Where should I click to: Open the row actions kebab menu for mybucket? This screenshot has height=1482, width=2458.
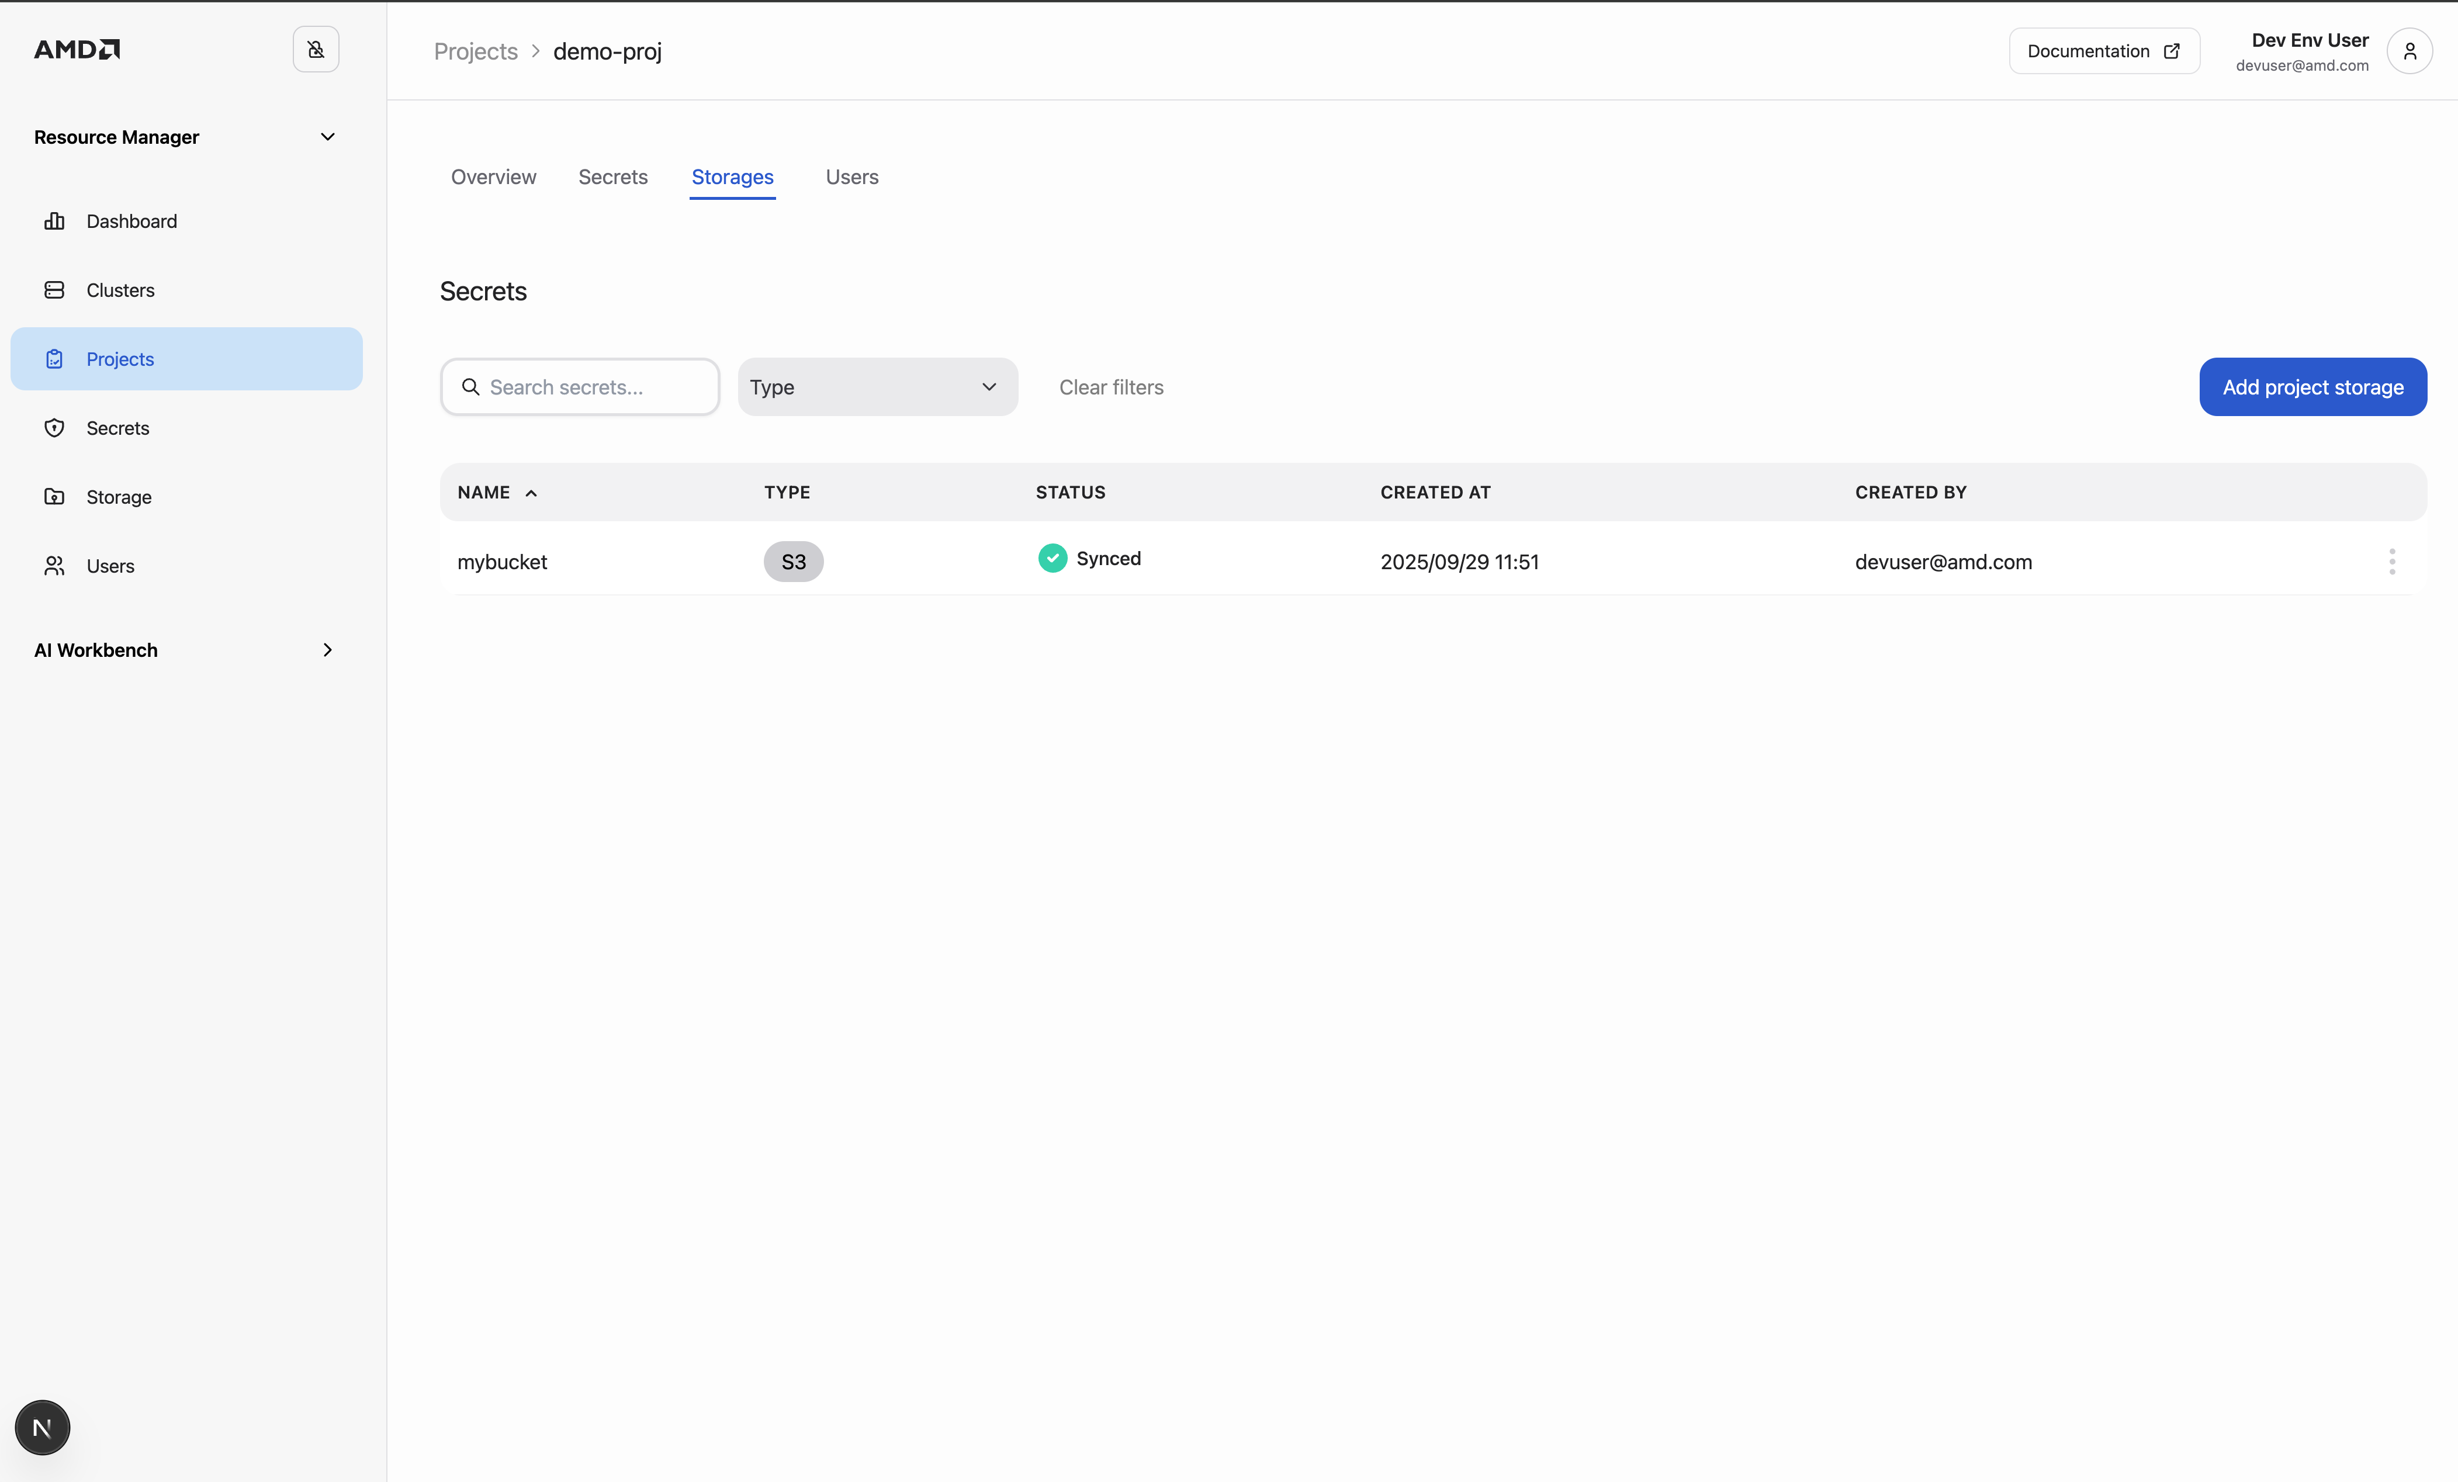pyautogui.click(x=2392, y=562)
